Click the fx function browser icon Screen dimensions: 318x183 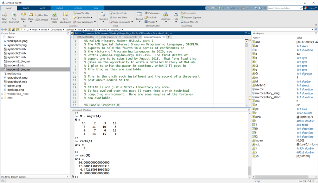tap(73, 177)
